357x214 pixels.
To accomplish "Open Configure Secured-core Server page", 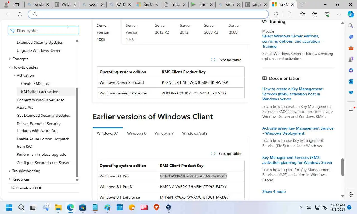I will [43, 163].
